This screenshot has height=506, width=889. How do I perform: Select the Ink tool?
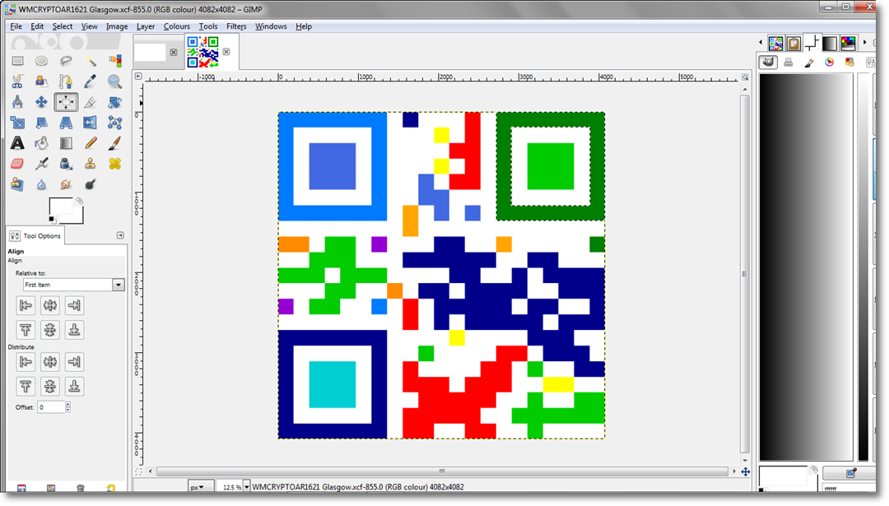(x=66, y=164)
